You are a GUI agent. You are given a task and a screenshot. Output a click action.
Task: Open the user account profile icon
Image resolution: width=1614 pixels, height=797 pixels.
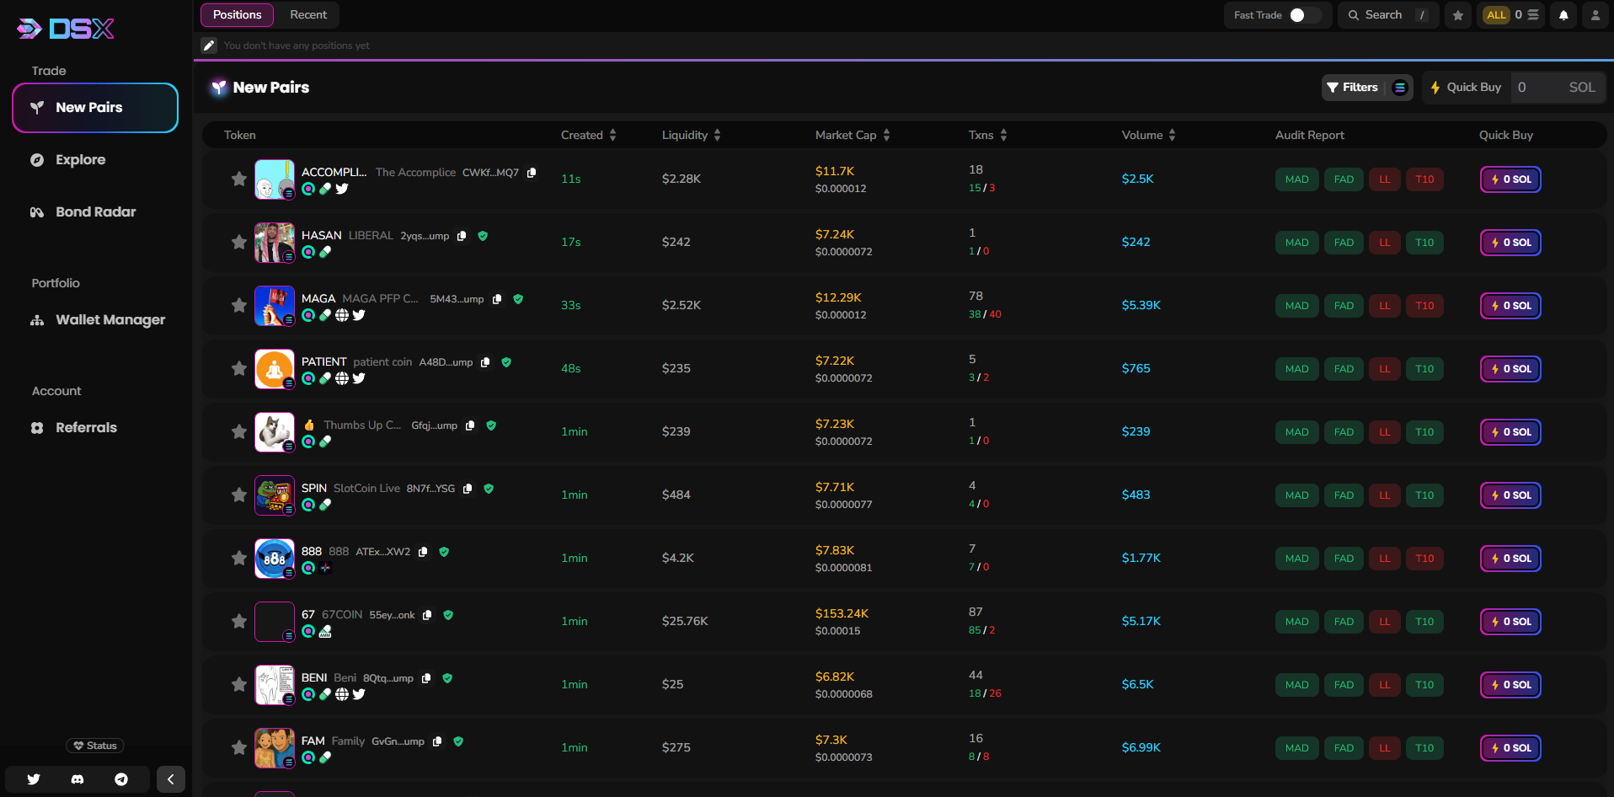click(1595, 15)
